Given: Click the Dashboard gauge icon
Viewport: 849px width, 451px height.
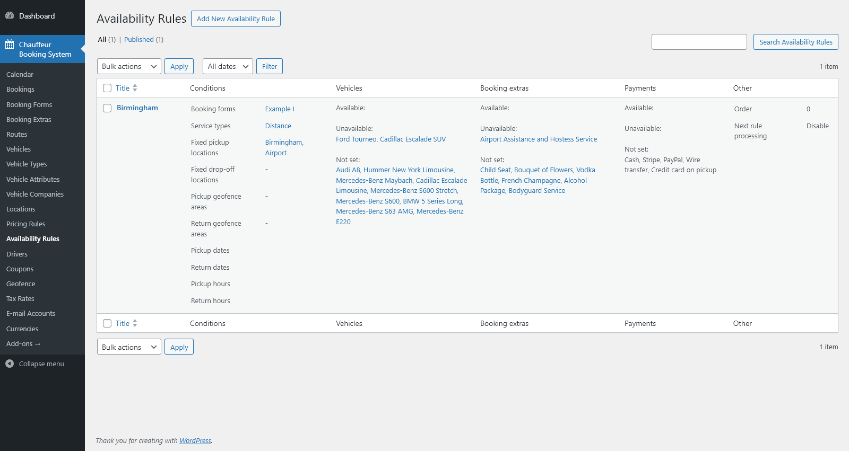Looking at the screenshot, I should click(10, 16).
